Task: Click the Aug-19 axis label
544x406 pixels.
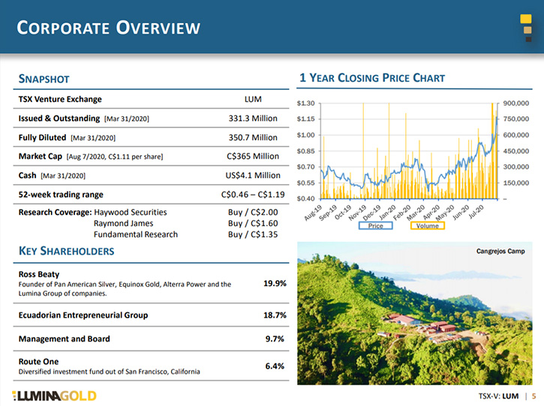Action: (313, 212)
